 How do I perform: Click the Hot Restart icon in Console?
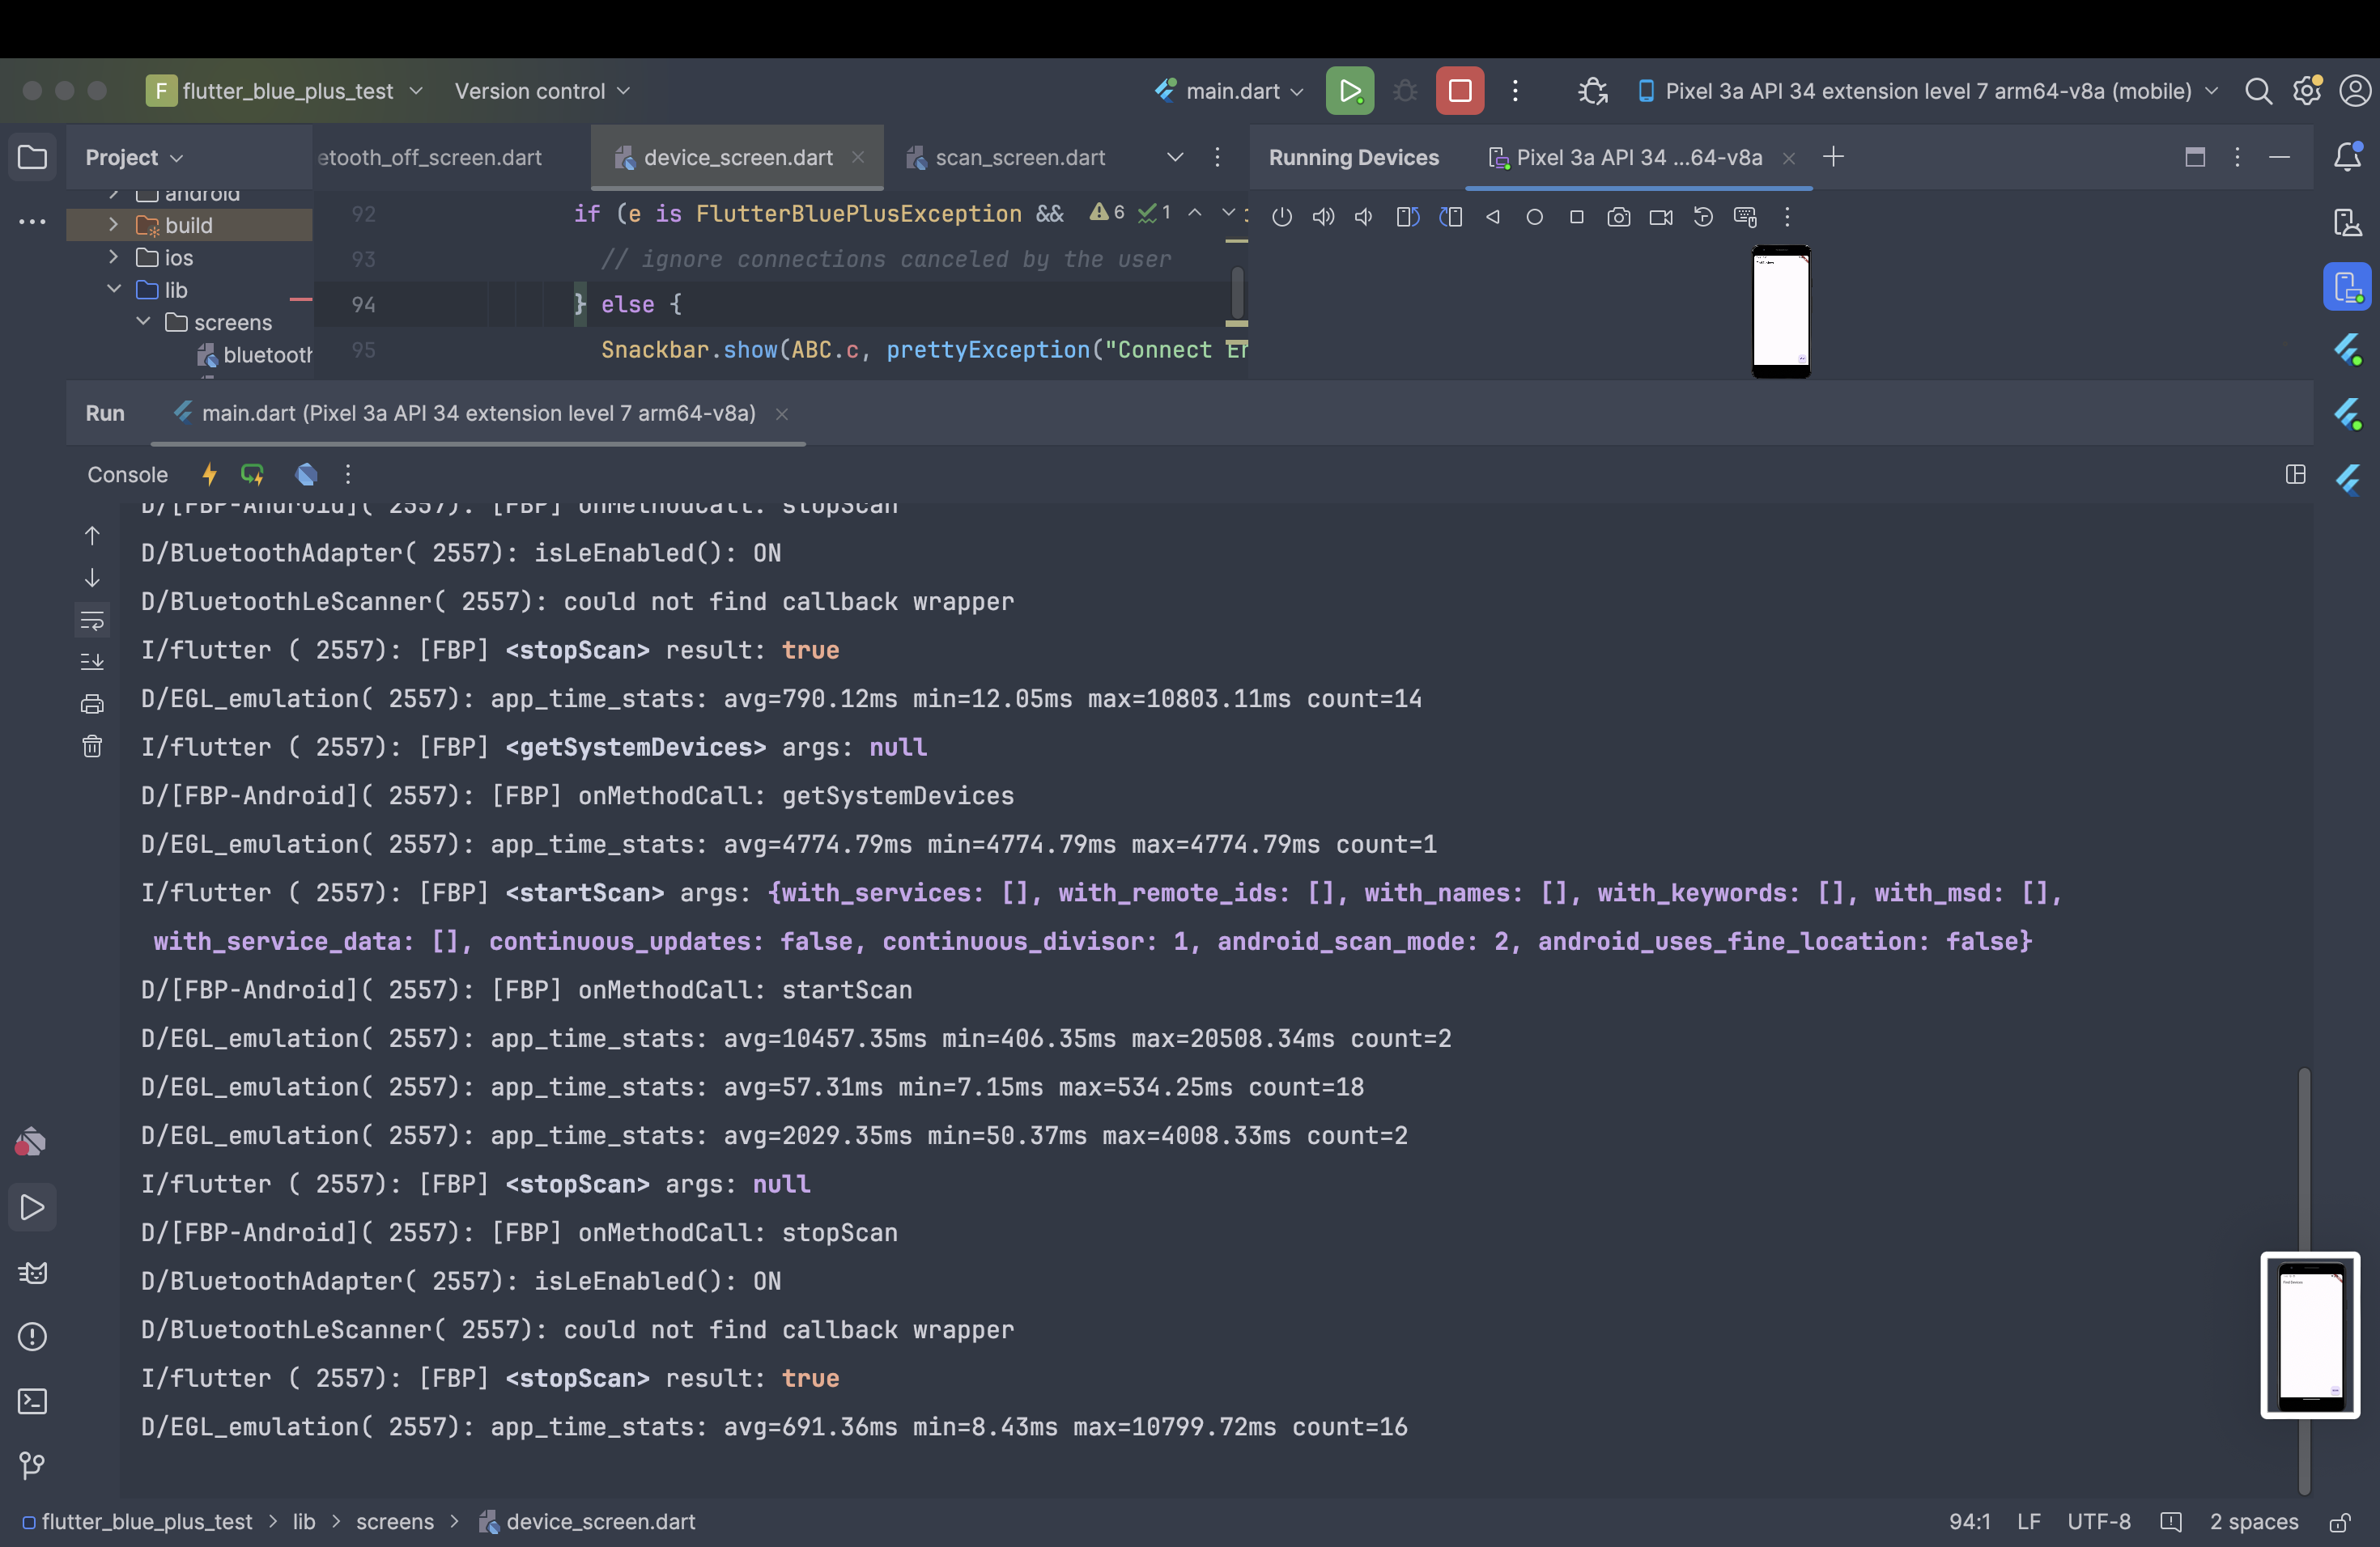(252, 475)
